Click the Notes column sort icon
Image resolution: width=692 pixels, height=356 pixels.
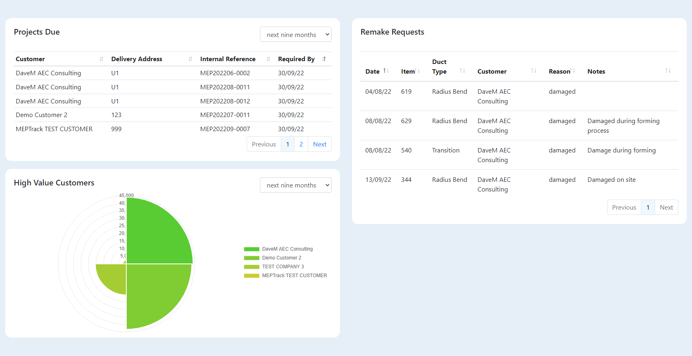tap(668, 71)
